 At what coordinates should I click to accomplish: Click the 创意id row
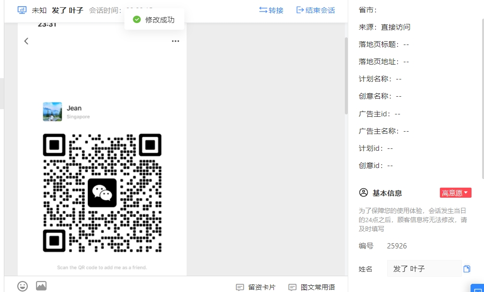tap(376, 166)
